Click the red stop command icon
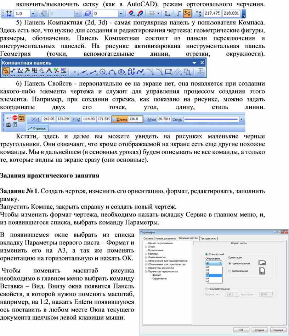The height and width of the screenshot is (336, 289). coord(15,118)
